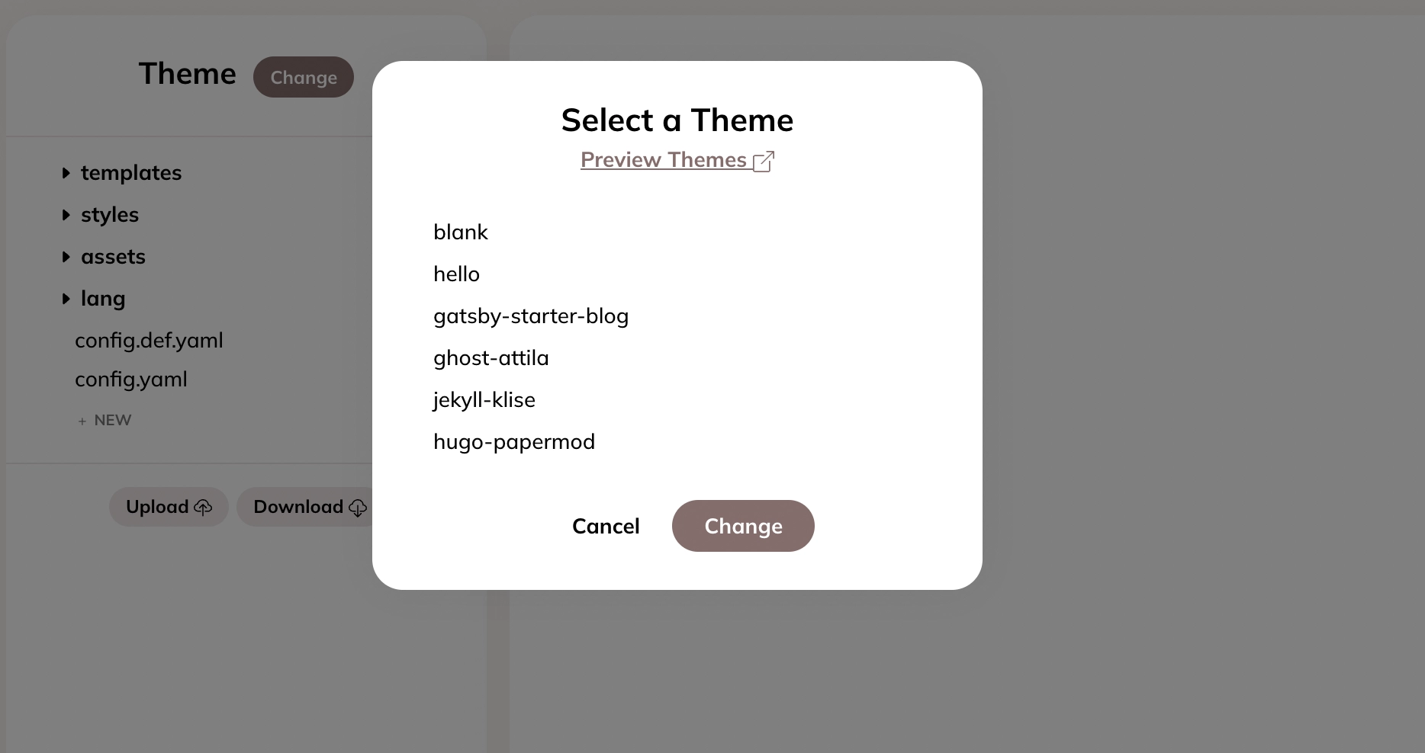The image size is (1425, 753).
Task: Expand the templates folder arrow
Action: (x=66, y=173)
